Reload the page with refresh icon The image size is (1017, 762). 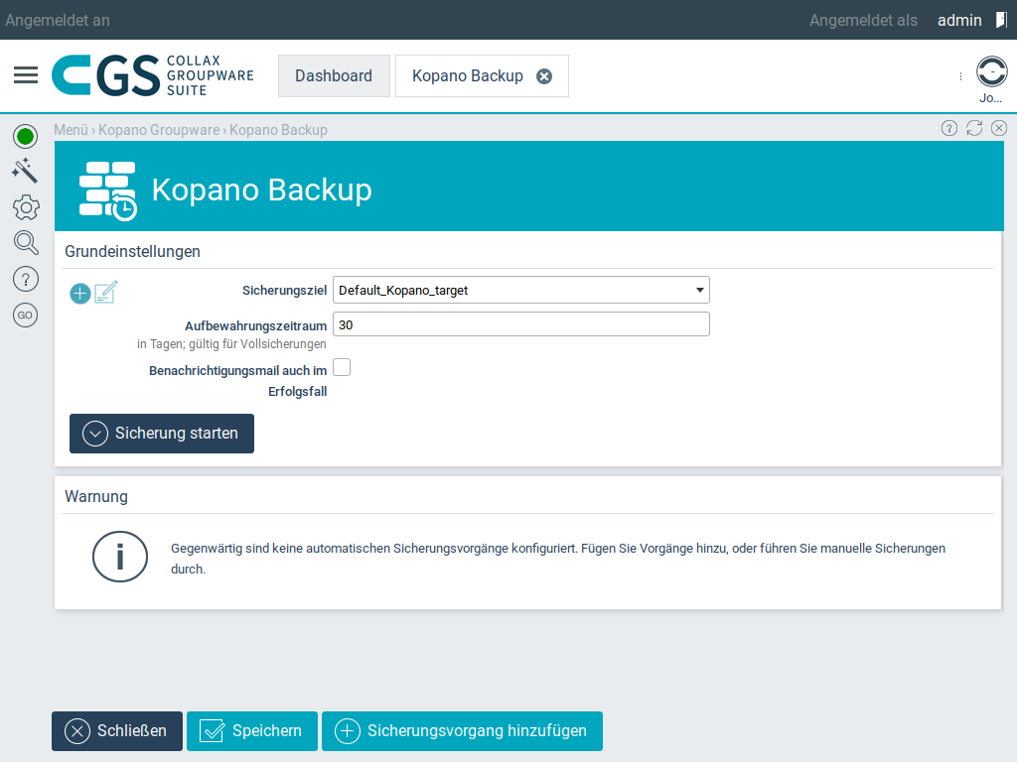pyautogui.click(x=974, y=128)
